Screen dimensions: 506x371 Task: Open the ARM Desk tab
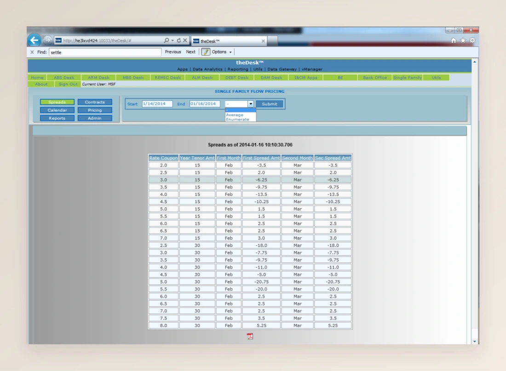coord(98,77)
